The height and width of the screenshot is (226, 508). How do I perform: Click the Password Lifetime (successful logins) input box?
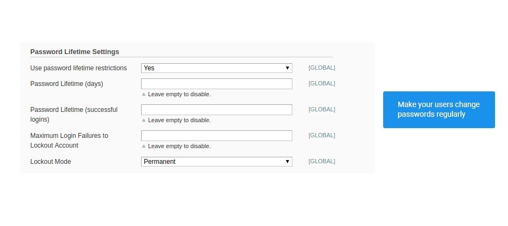pos(216,110)
